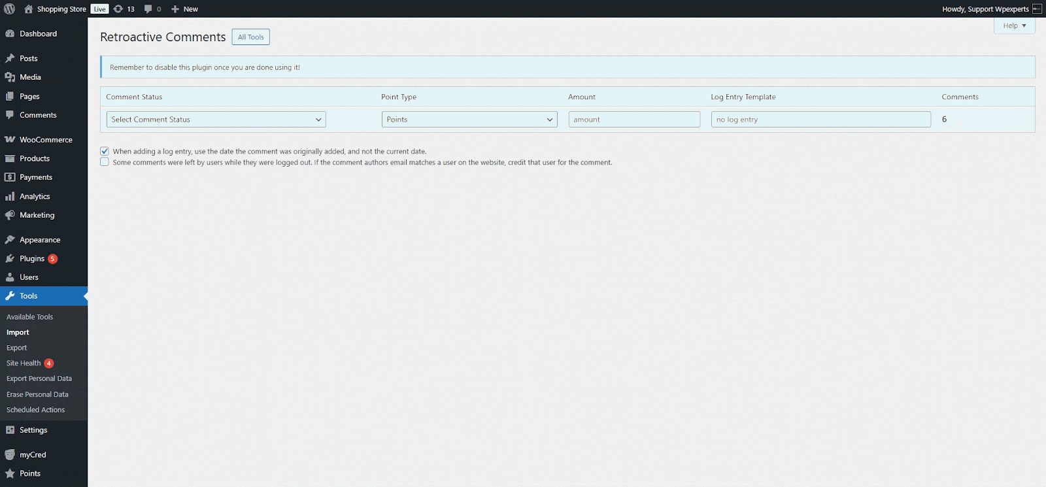
Task: Focus the Log Entry Template field
Action: 820,120
